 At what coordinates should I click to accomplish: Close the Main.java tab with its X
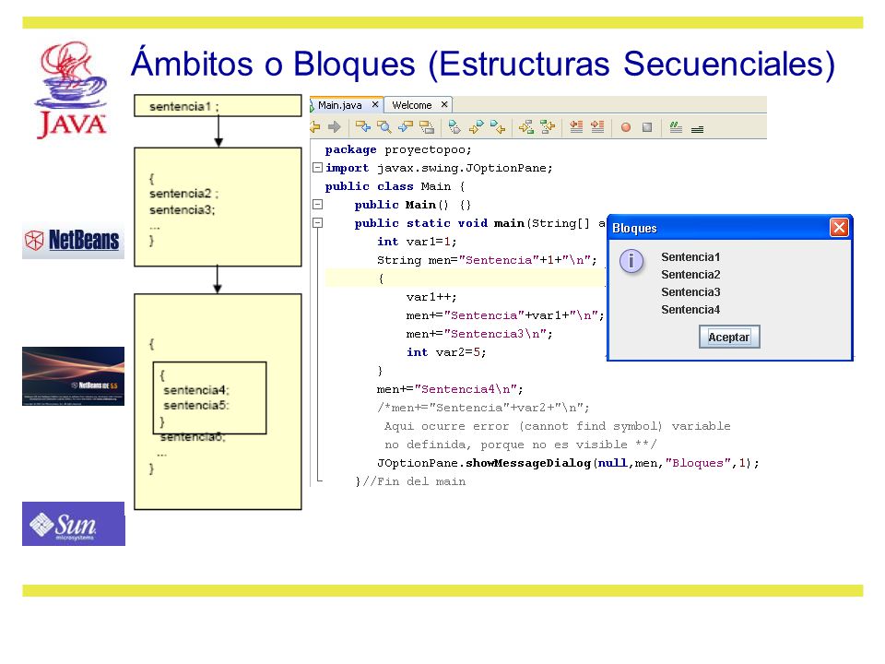pos(375,104)
